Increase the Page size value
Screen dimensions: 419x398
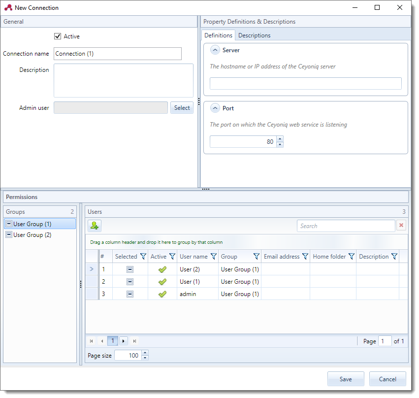pos(145,353)
